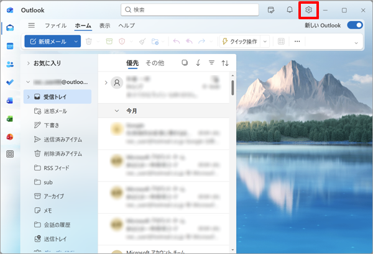Viewport: 373px width, 254px height.
Task: Launch Excel from the app bar
Action: [10, 119]
